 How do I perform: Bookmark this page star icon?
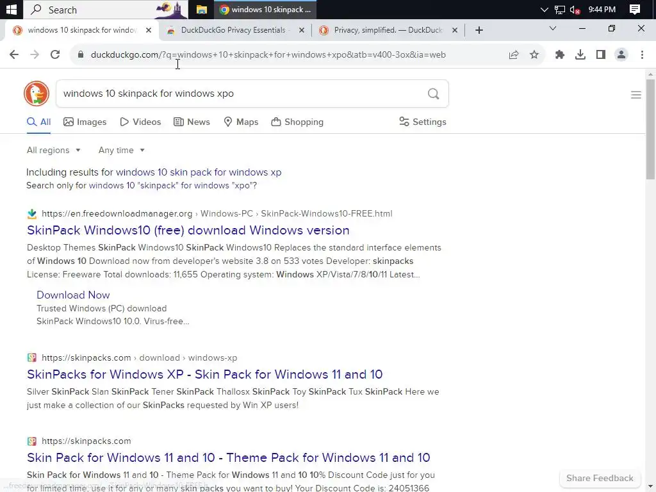tap(534, 54)
